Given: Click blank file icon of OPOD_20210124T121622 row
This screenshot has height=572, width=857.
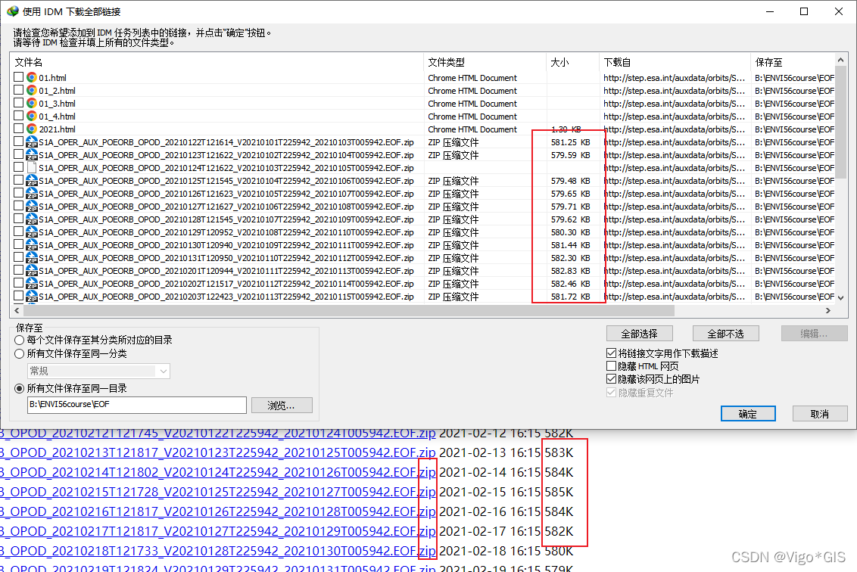Looking at the screenshot, I should coord(32,168).
